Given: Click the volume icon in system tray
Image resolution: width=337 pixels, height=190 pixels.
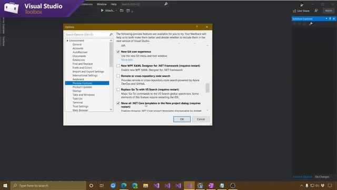Looking at the screenshot, I should tap(317, 185).
